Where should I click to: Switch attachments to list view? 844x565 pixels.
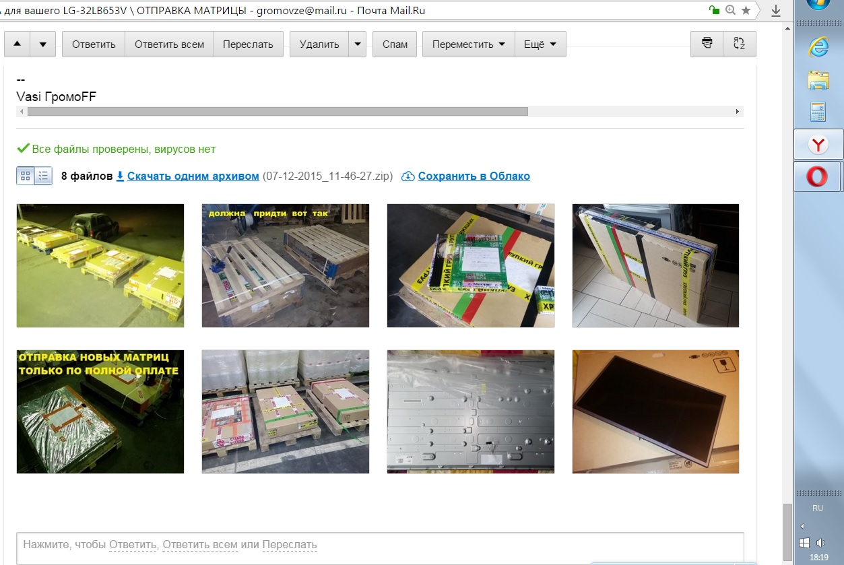click(x=43, y=176)
